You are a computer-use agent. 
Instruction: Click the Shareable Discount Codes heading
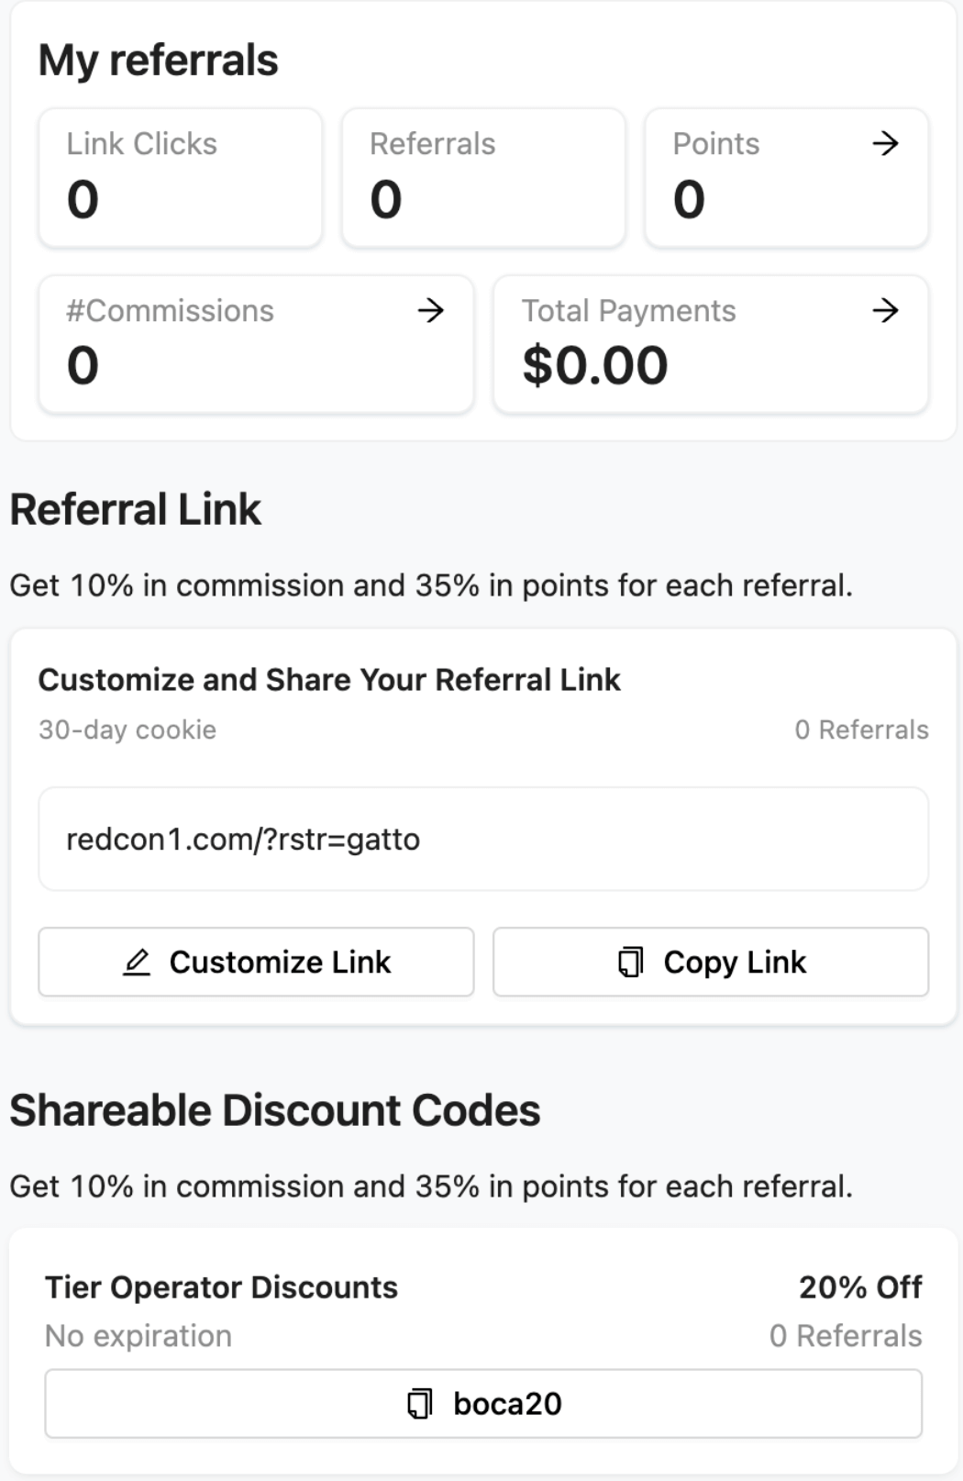(275, 1110)
